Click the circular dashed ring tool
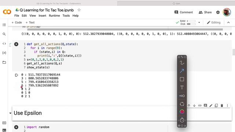The image size is (235, 132). pyautogui.click(x=182, y=104)
